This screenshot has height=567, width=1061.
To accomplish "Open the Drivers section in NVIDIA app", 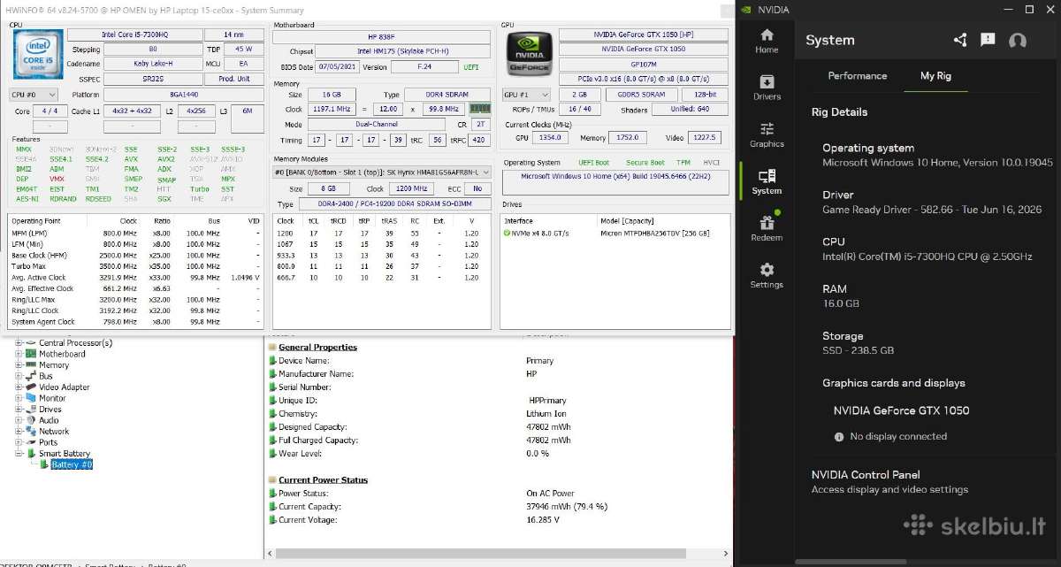I will (x=767, y=88).
